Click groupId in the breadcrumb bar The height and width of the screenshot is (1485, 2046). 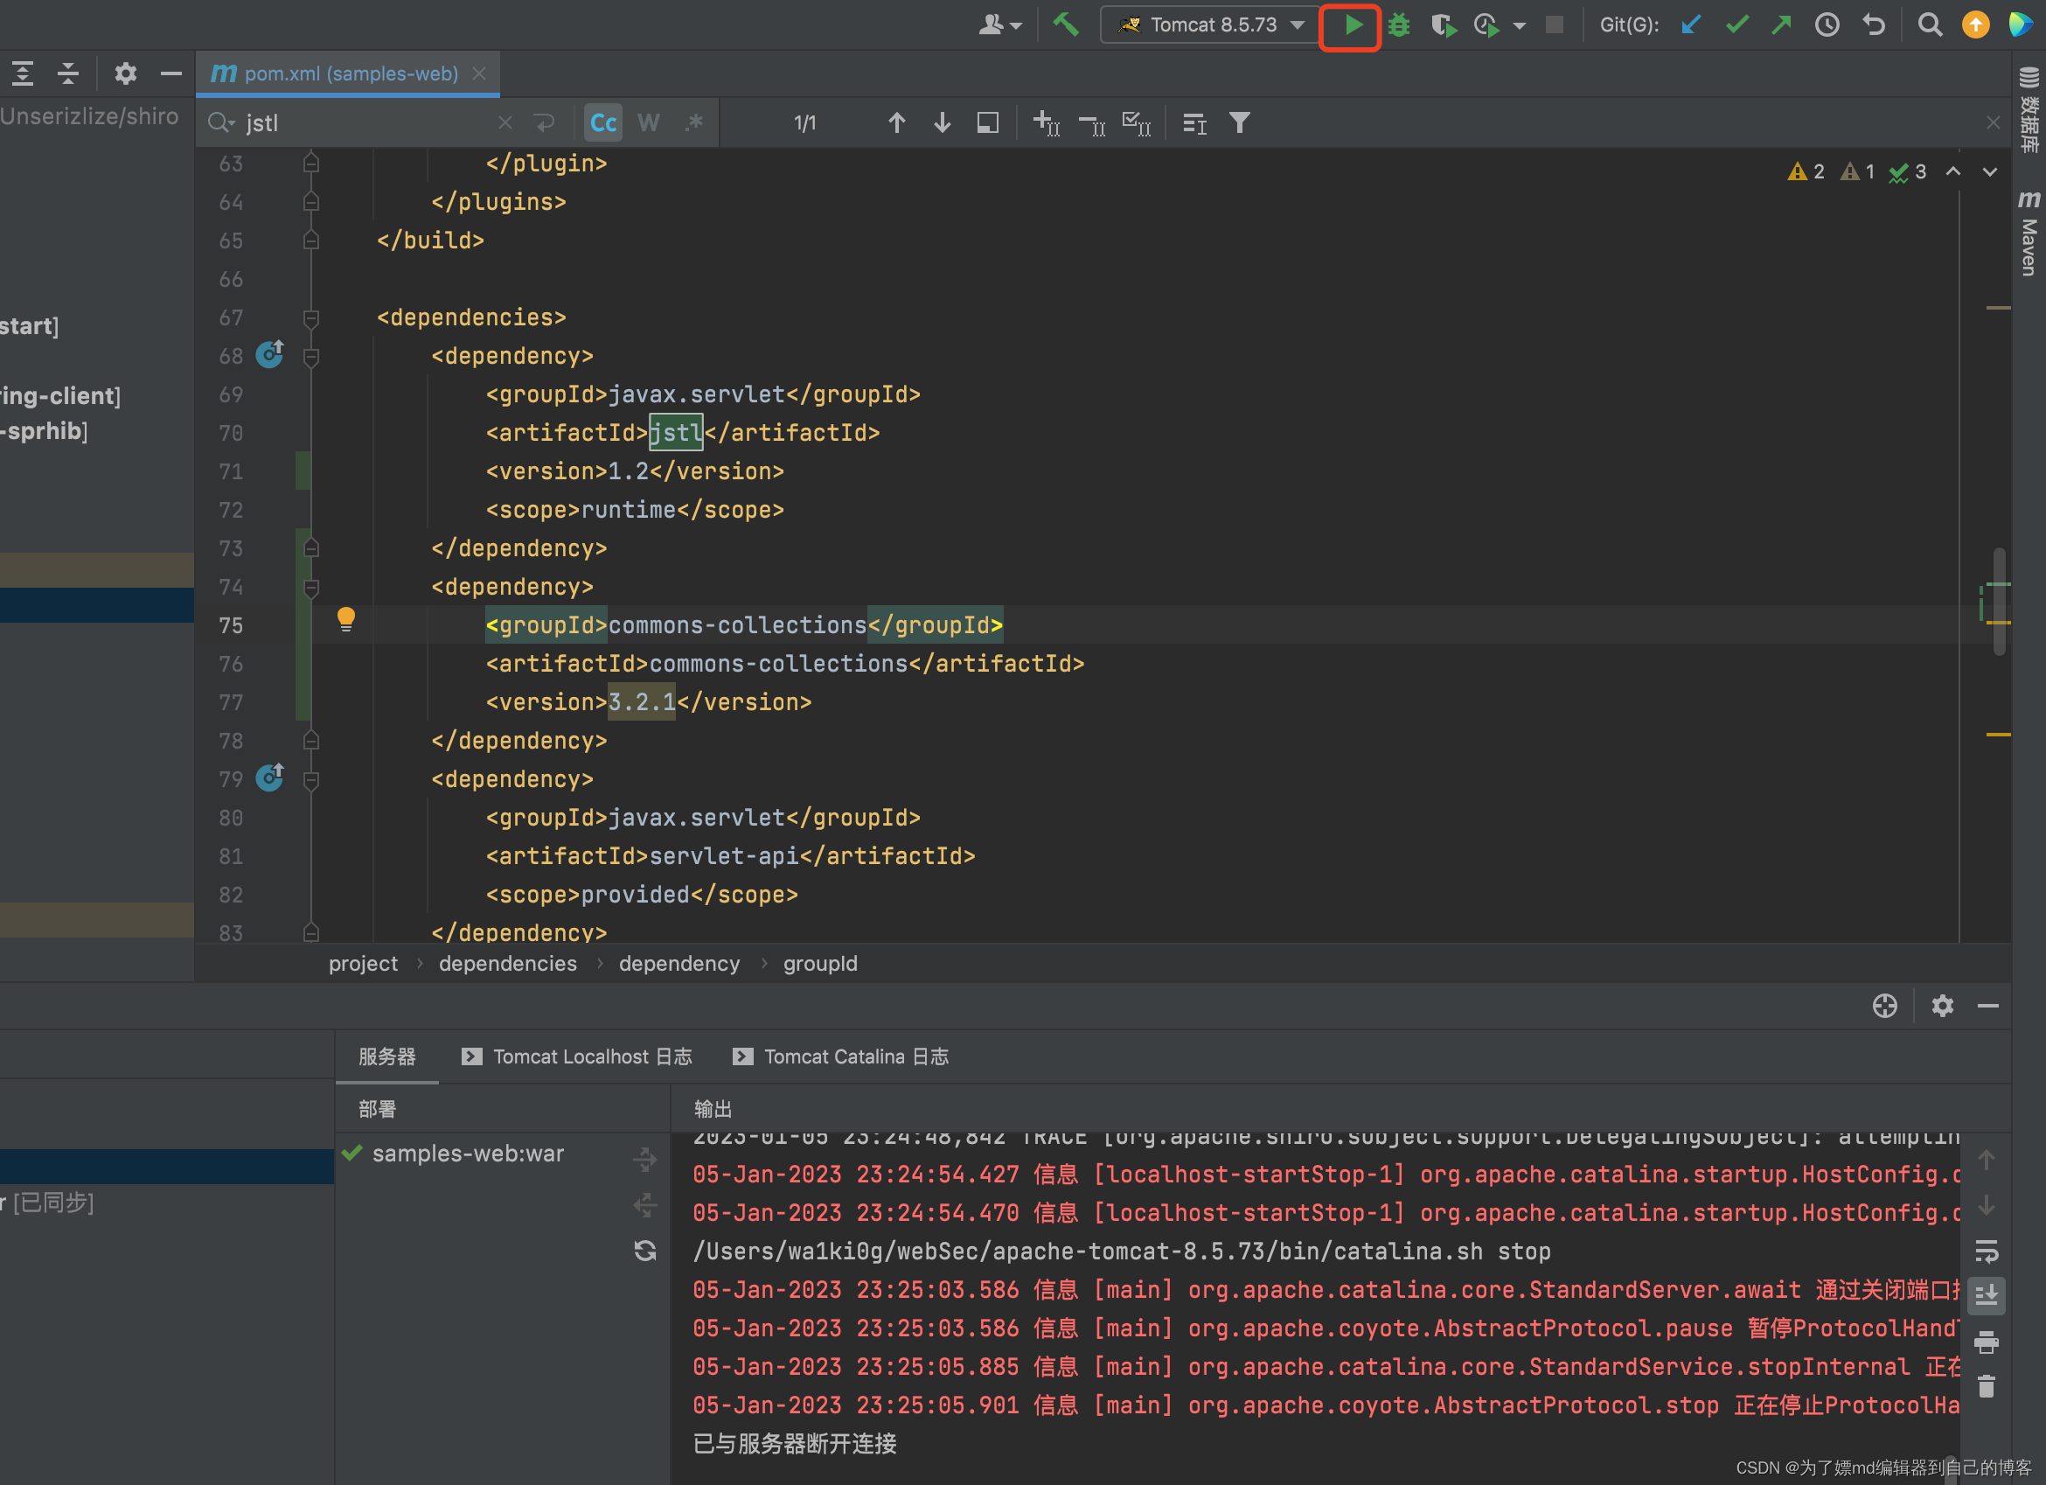coord(820,964)
